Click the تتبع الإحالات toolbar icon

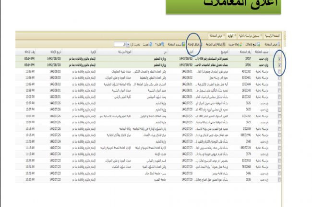(258, 44)
